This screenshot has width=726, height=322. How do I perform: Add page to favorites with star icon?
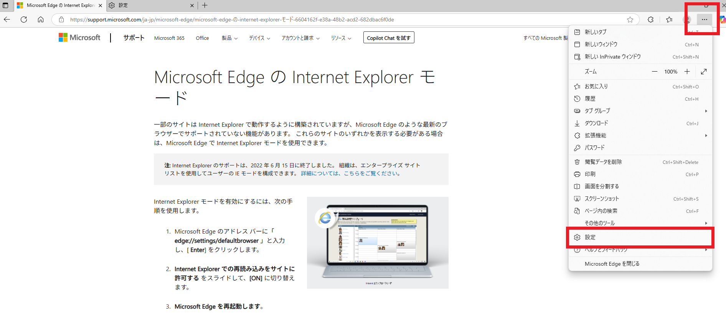[x=630, y=20]
